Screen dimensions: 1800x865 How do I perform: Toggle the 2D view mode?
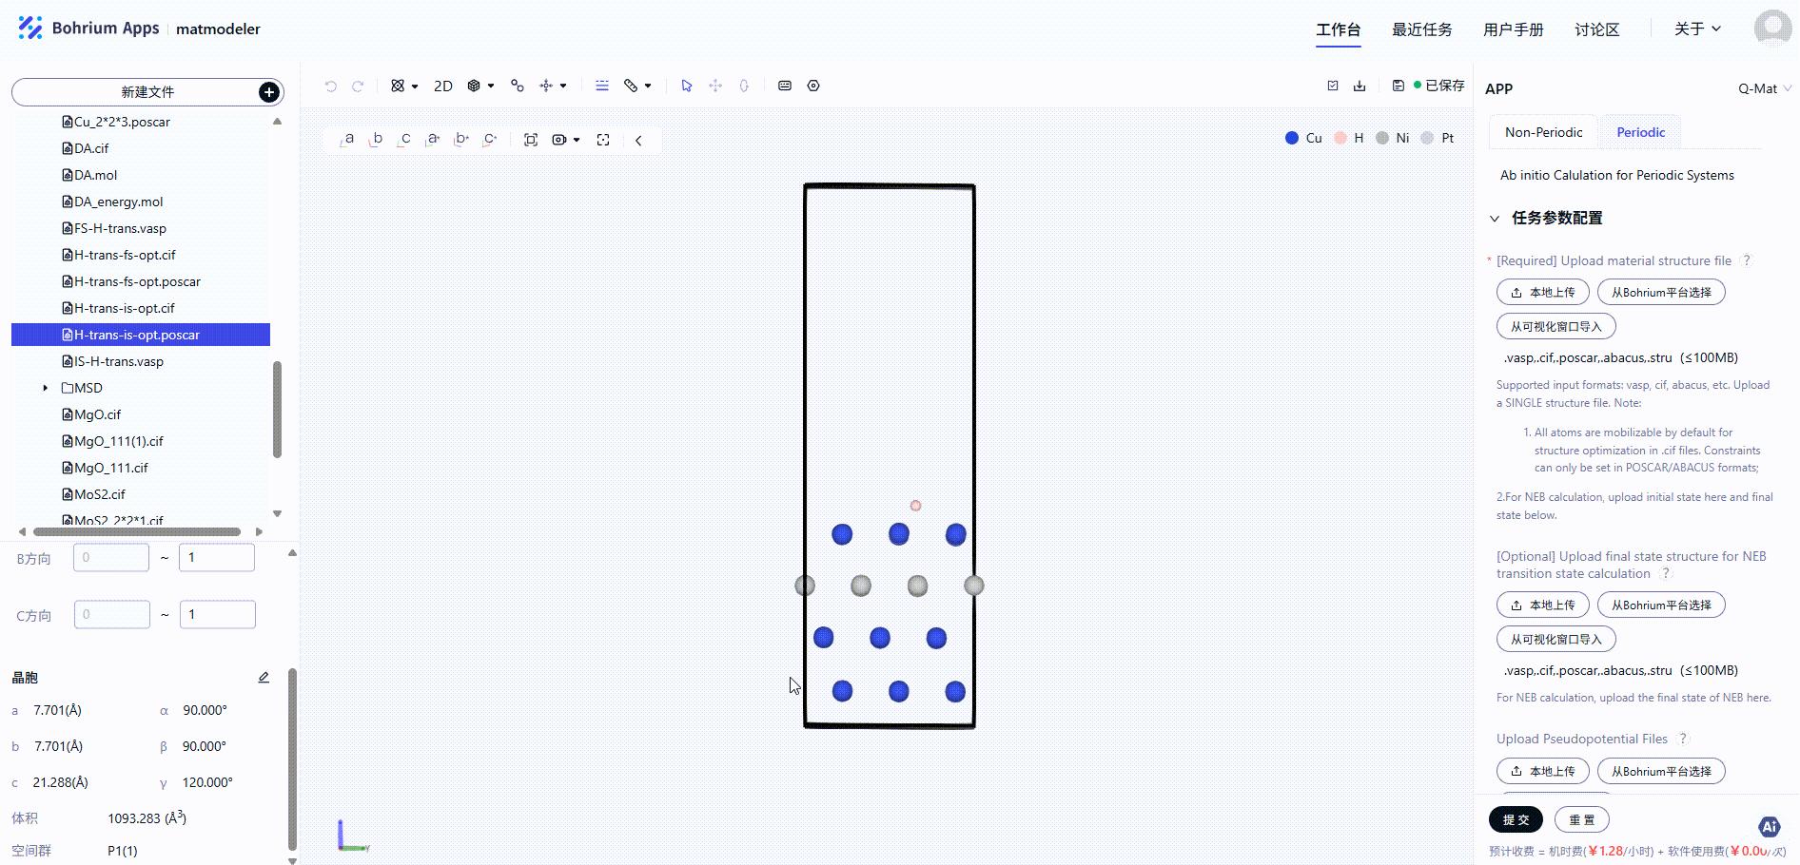pos(443,86)
